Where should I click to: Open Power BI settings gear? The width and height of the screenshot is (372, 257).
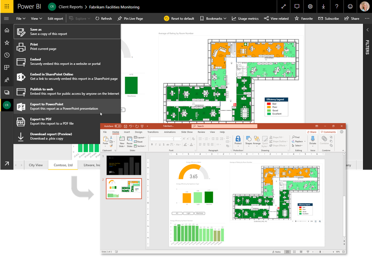click(x=310, y=6)
